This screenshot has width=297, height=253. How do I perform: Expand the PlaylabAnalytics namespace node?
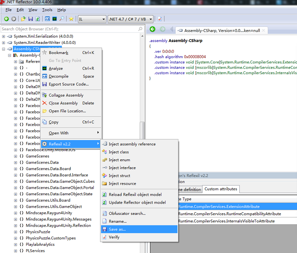click(x=15, y=245)
